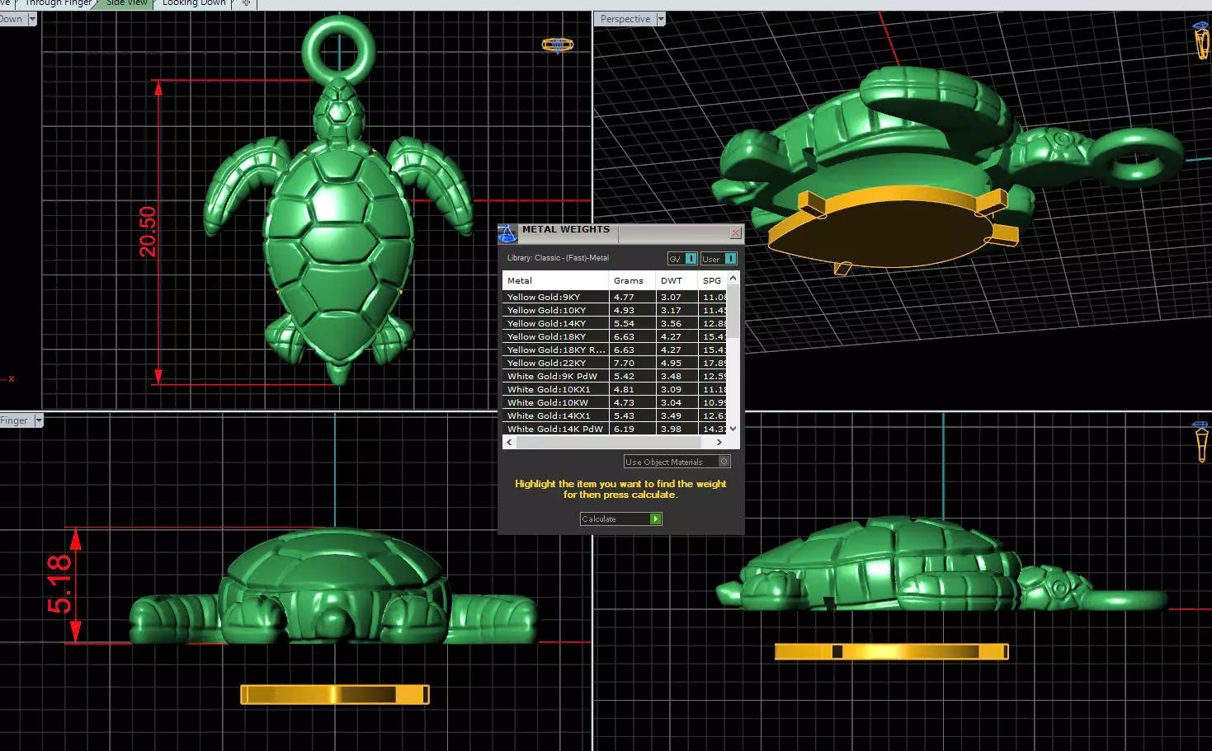Click the horizontal scroll-right arrow
Viewport: 1212px width, 751px height.
[x=719, y=443]
